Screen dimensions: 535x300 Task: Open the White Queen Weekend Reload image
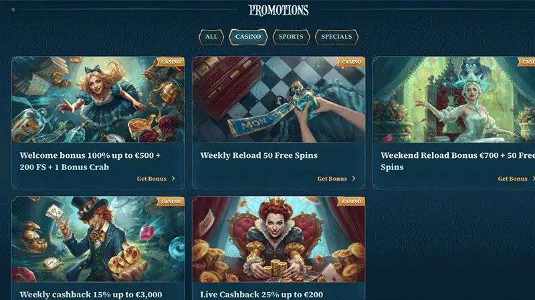pos(454,99)
